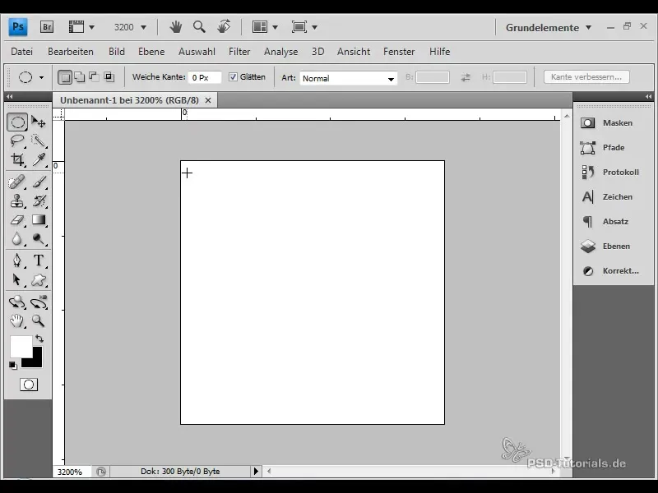
Task: Toggle Quick Mask mode
Action: 29,385
